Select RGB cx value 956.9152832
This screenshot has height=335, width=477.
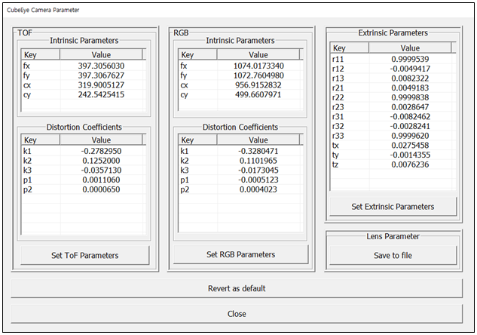(258, 85)
